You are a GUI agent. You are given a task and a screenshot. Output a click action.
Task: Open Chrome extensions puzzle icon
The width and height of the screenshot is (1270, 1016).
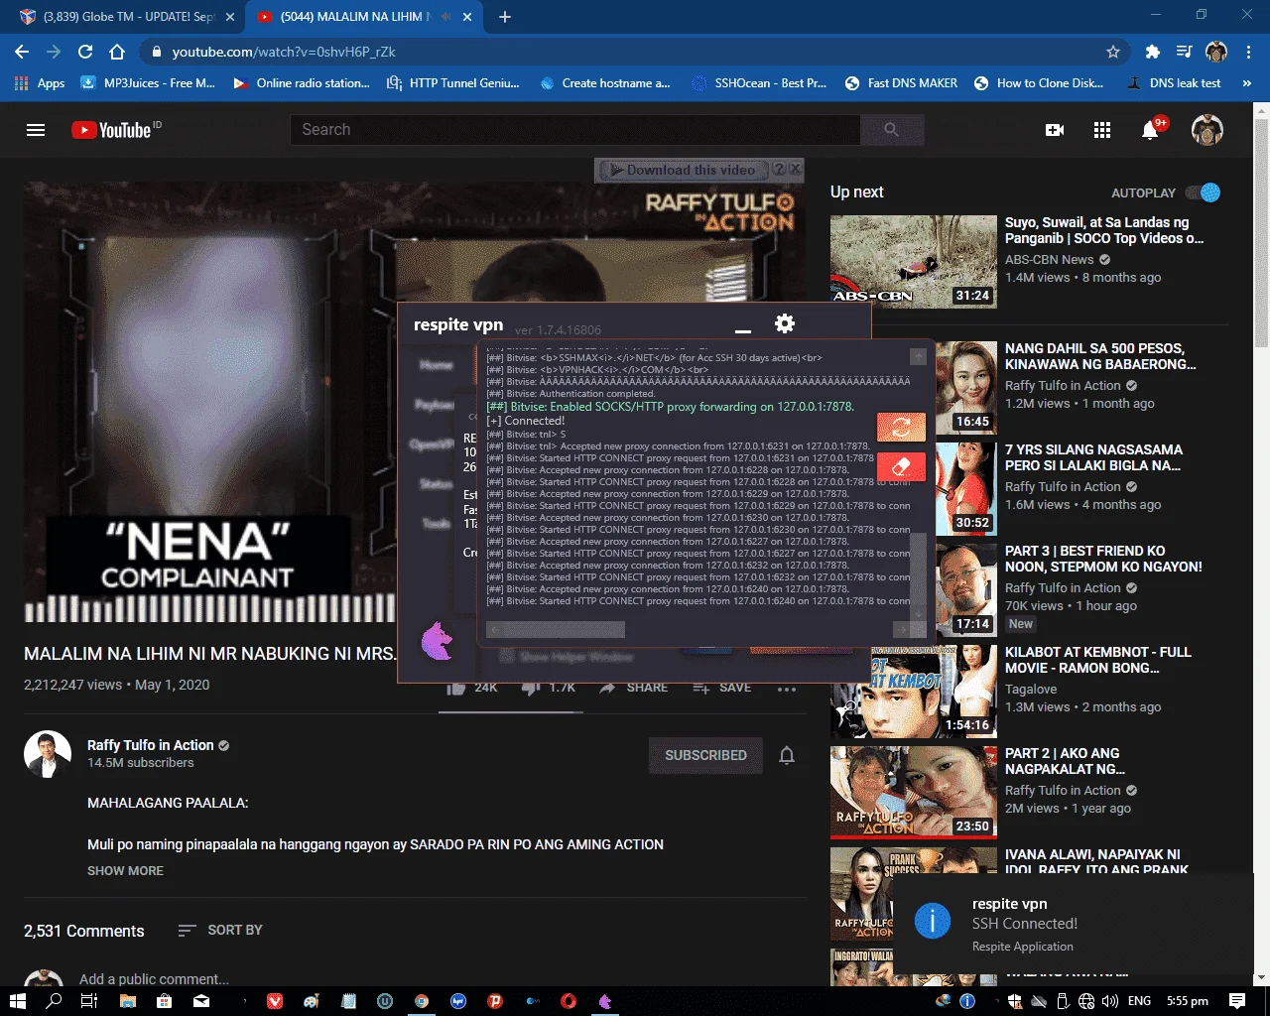click(x=1152, y=52)
